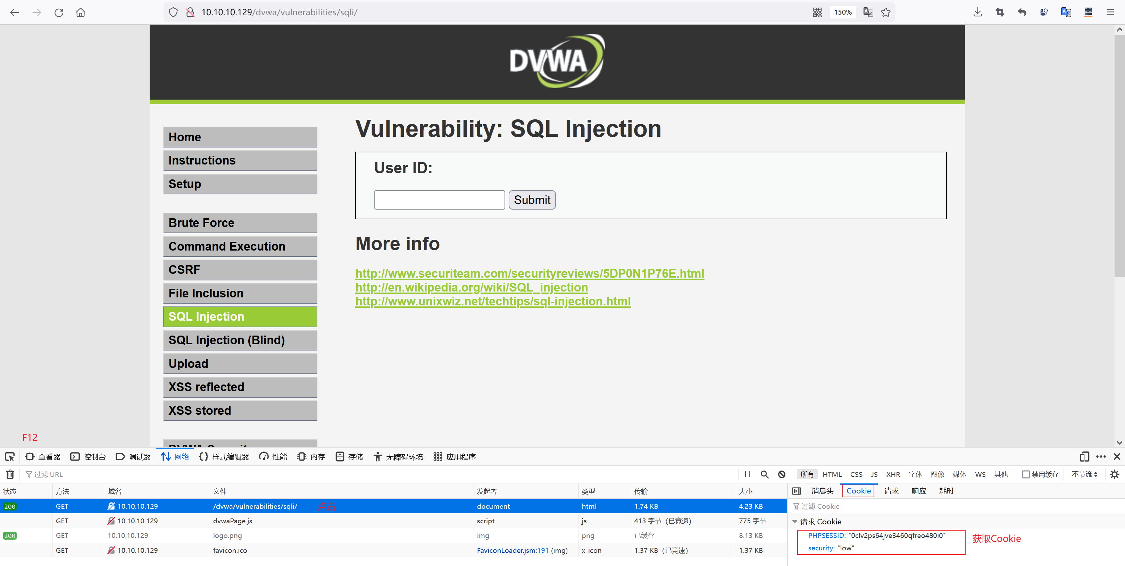View insecure connection lock icon info
This screenshot has width=1125, height=566.
pyautogui.click(x=190, y=12)
